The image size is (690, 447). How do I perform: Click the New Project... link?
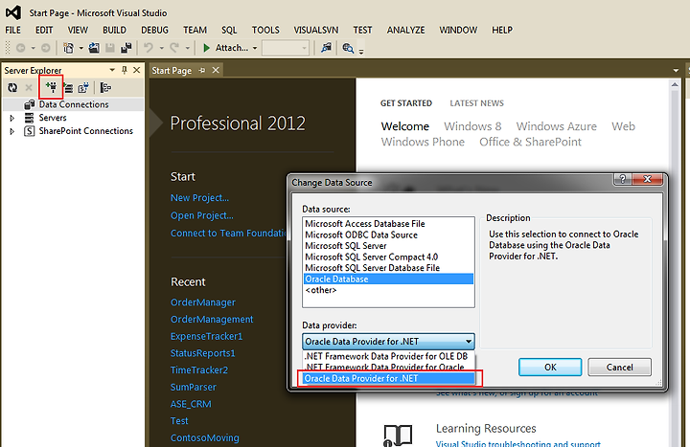pyautogui.click(x=199, y=198)
